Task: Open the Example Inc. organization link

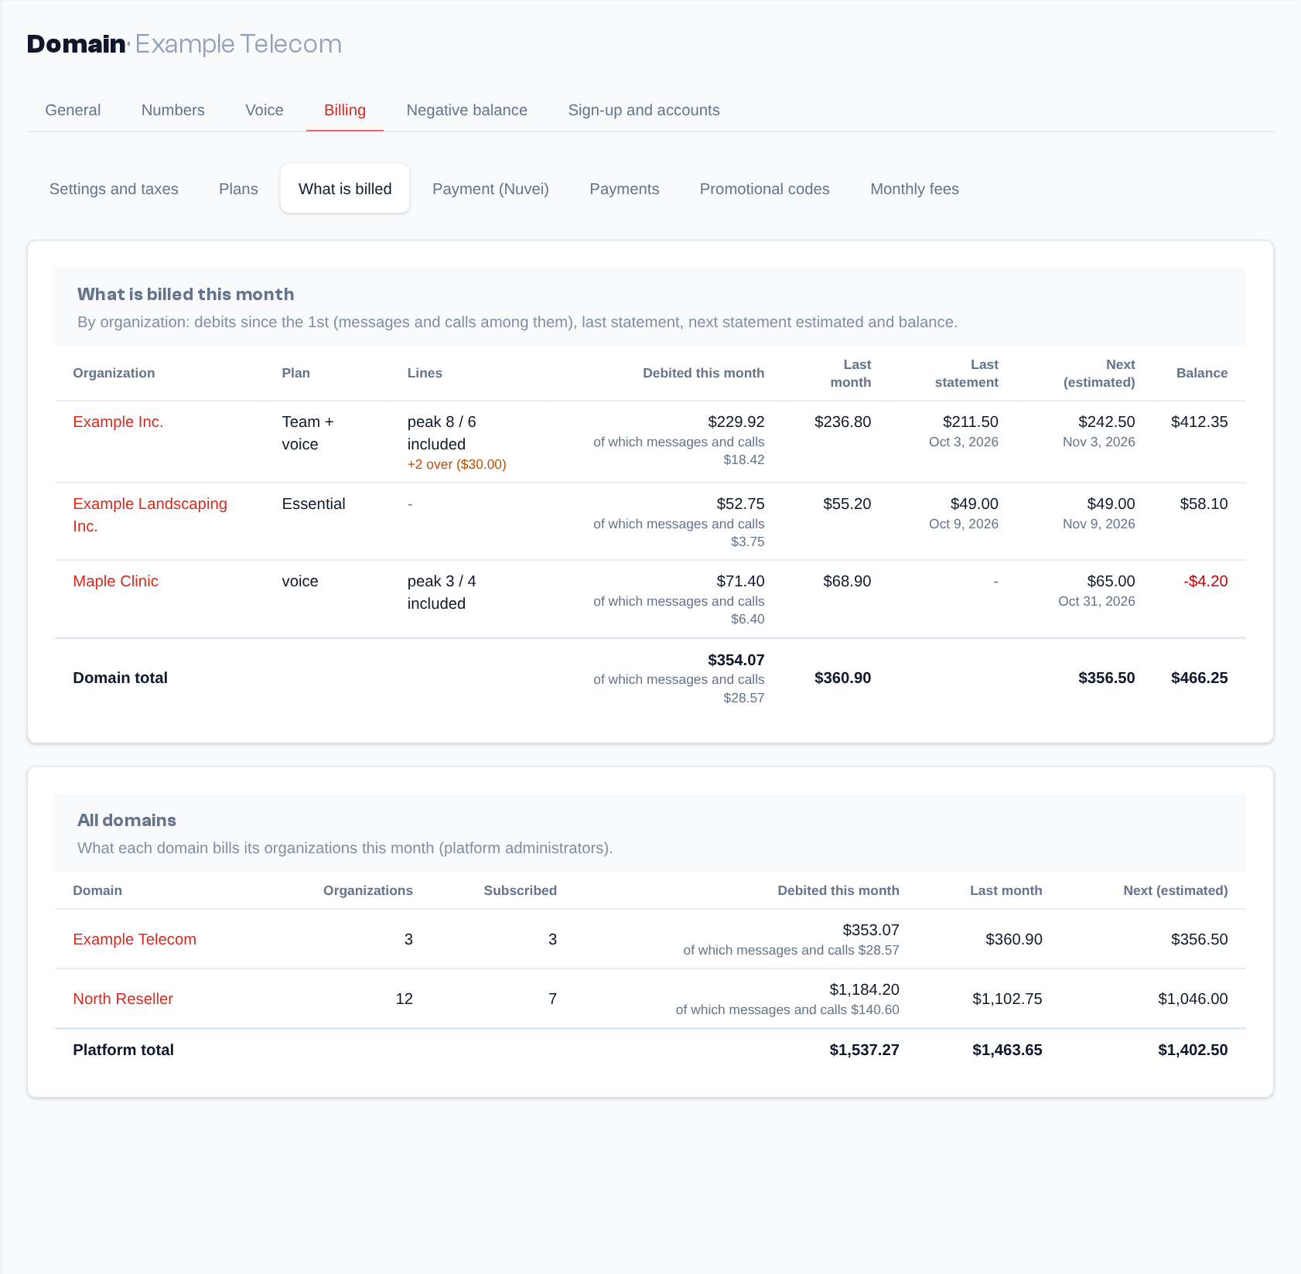Action: tap(118, 422)
